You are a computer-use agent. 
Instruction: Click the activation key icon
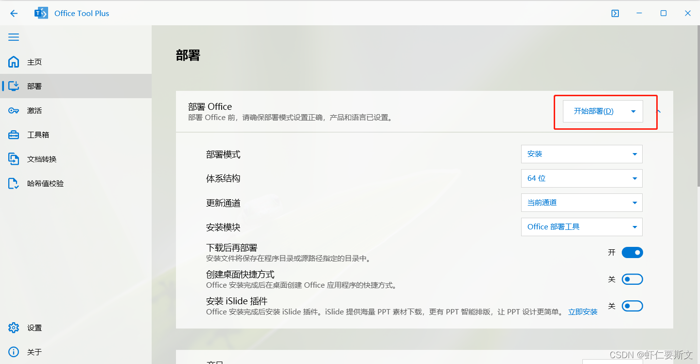coord(14,110)
